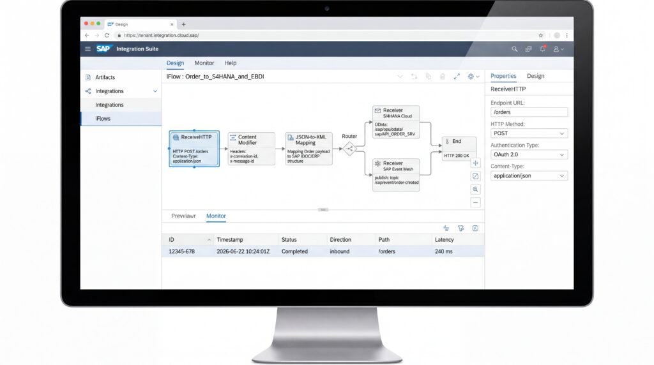Image resolution: width=654 pixels, height=365 pixels.
Task: Click the Status column header
Action: 302,239
